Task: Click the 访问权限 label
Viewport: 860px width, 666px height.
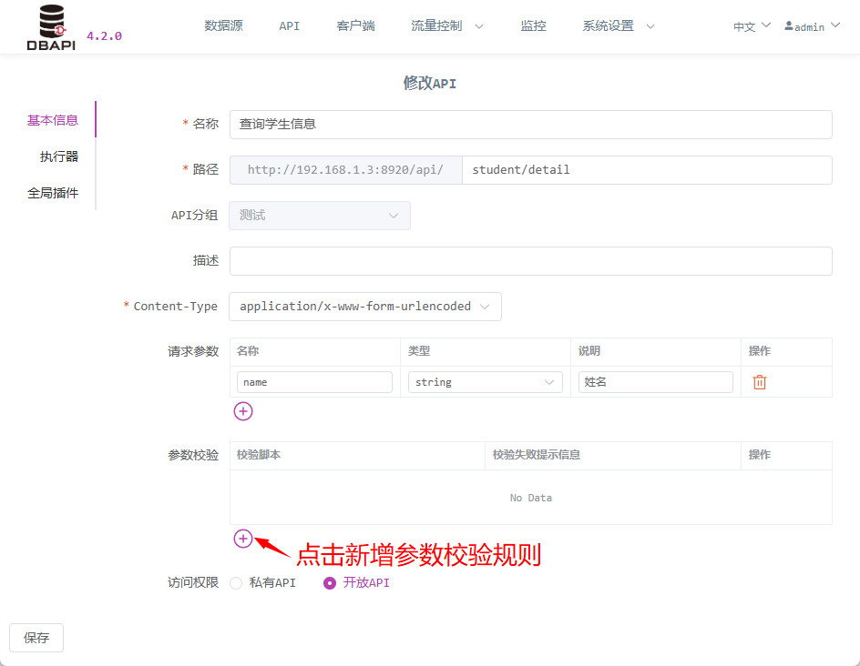Action: click(193, 582)
